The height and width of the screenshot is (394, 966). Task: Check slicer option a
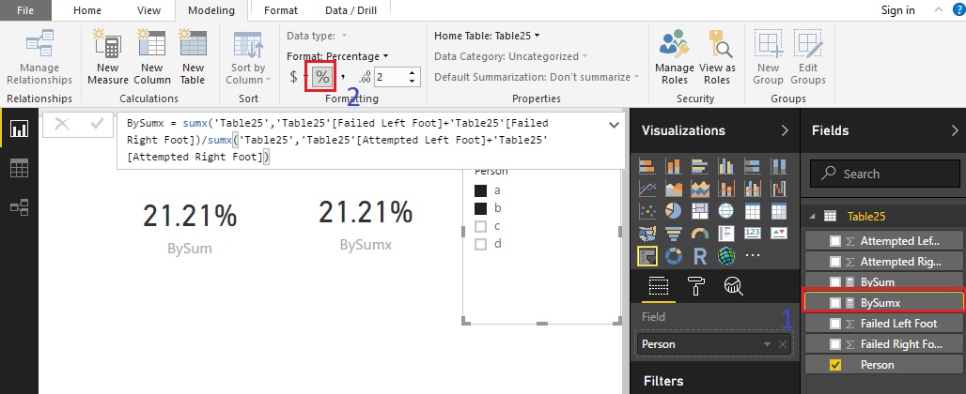click(x=480, y=190)
